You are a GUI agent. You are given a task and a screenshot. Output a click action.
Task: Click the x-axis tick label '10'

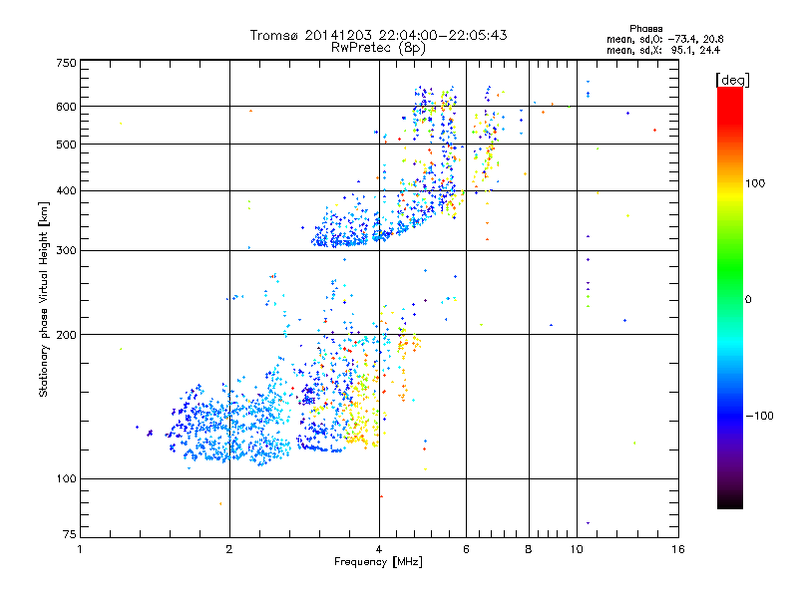[x=577, y=549]
